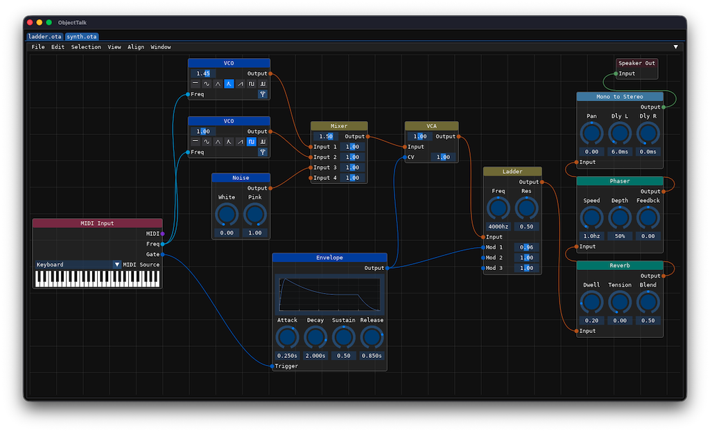Switch to the ladder.ota tab
710x432 pixels.
coord(45,36)
